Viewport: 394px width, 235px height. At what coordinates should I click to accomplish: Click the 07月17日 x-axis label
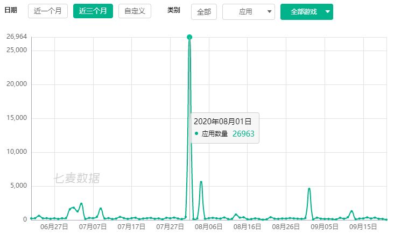pos(131,227)
